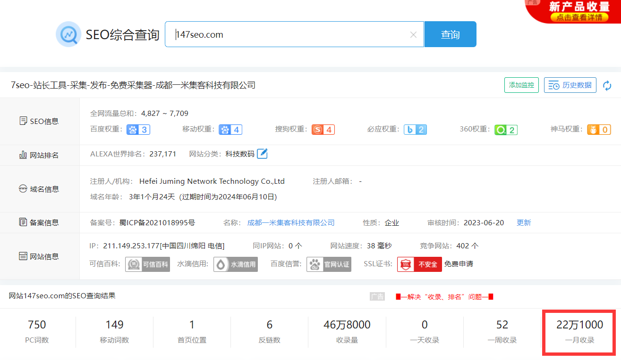Screen dimensions: 621x360
Task: Click ALEXA rank value 237,171
Action: pyautogui.click(x=162, y=154)
